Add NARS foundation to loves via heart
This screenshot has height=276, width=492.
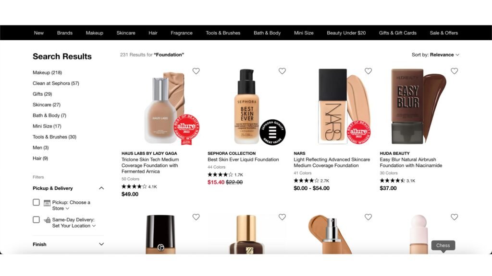pyautogui.click(x=368, y=71)
